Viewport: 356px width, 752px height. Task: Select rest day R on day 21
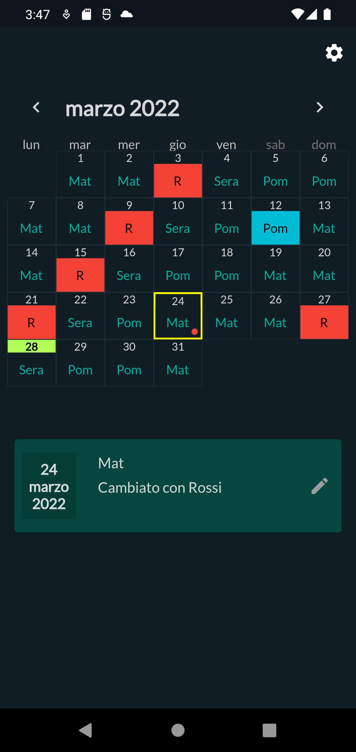(x=32, y=322)
